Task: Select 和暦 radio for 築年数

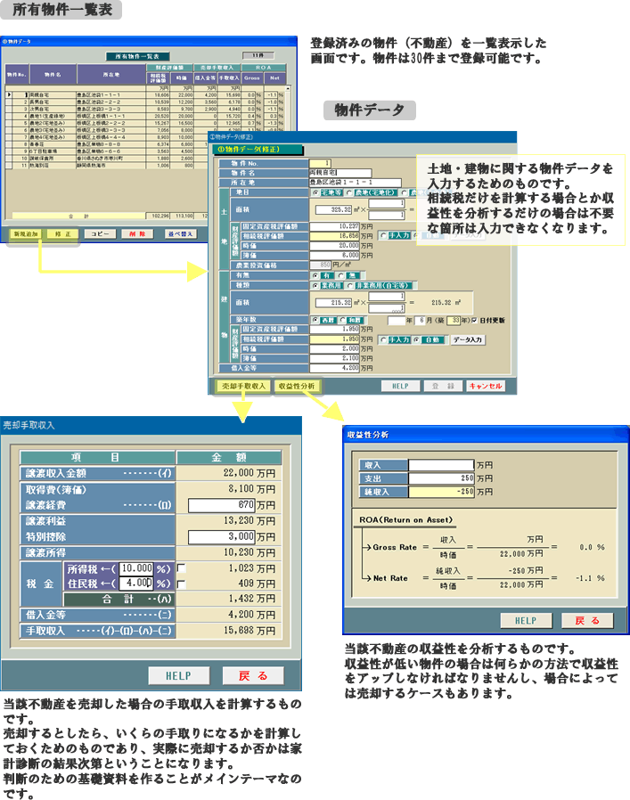Action: click(341, 321)
